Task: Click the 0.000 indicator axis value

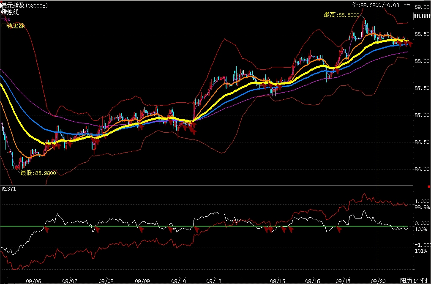Action: 423,224
